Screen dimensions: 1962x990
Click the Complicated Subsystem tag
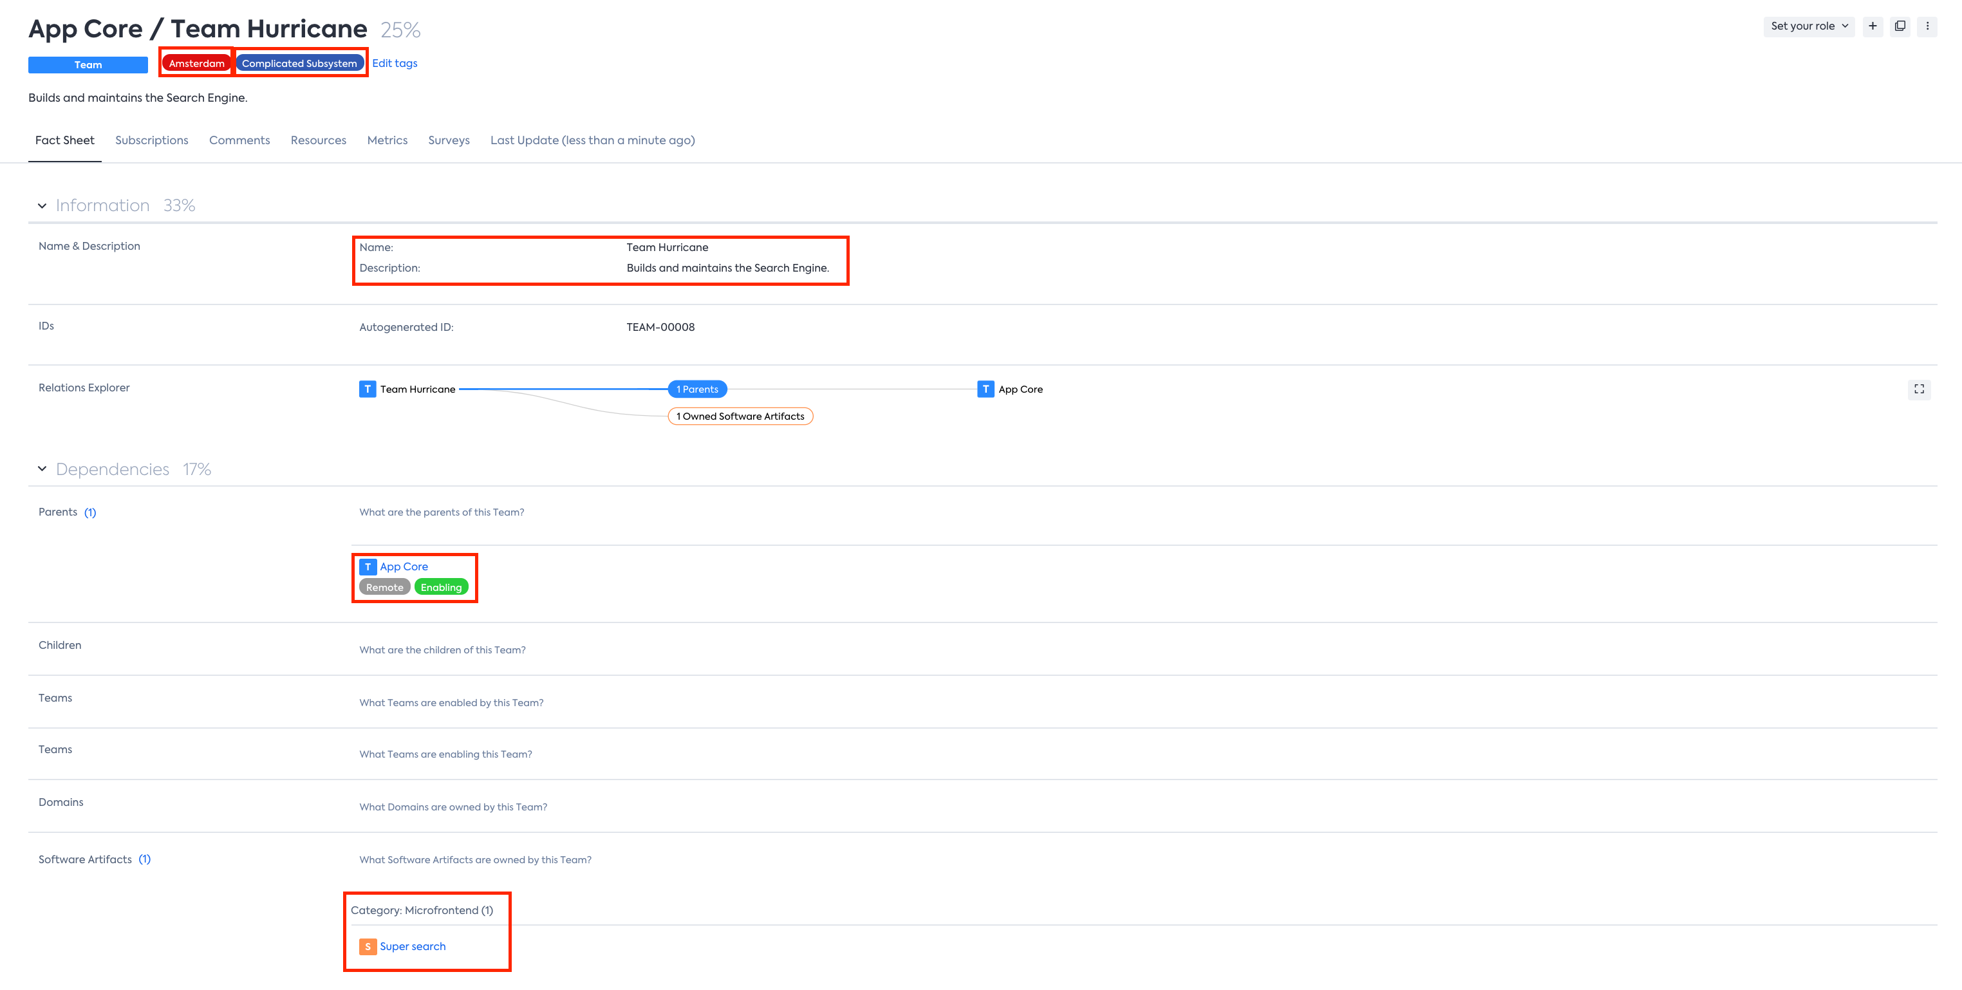pos(299,63)
